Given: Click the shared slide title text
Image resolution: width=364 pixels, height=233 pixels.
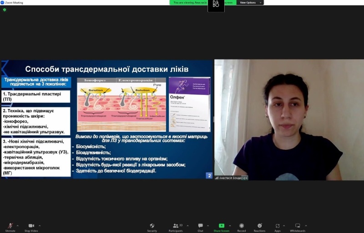Looking at the screenshot, I should 107,69.
